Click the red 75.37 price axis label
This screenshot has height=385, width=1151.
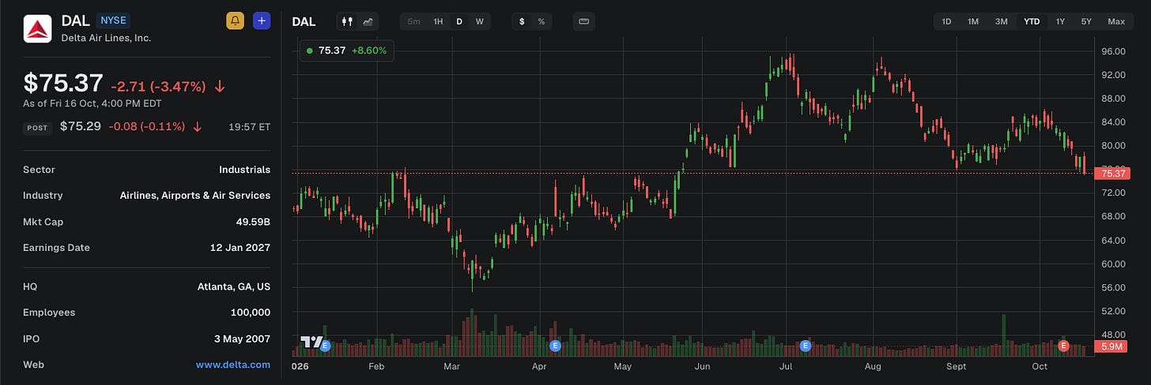tap(1112, 174)
